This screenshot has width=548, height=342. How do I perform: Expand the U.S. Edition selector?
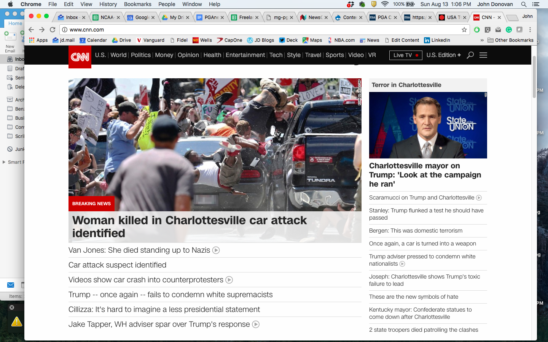(443, 55)
